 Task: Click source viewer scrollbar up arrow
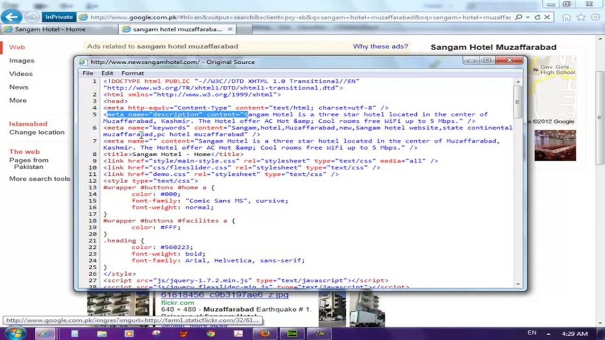coord(518,82)
